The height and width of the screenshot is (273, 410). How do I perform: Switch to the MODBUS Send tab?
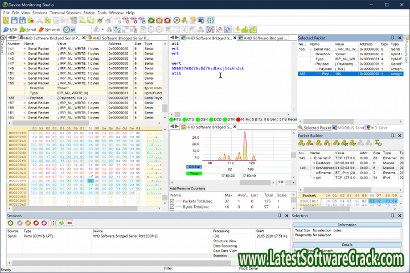click(349, 128)
